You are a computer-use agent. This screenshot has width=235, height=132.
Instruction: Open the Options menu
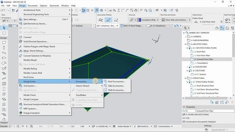point(43,5)
